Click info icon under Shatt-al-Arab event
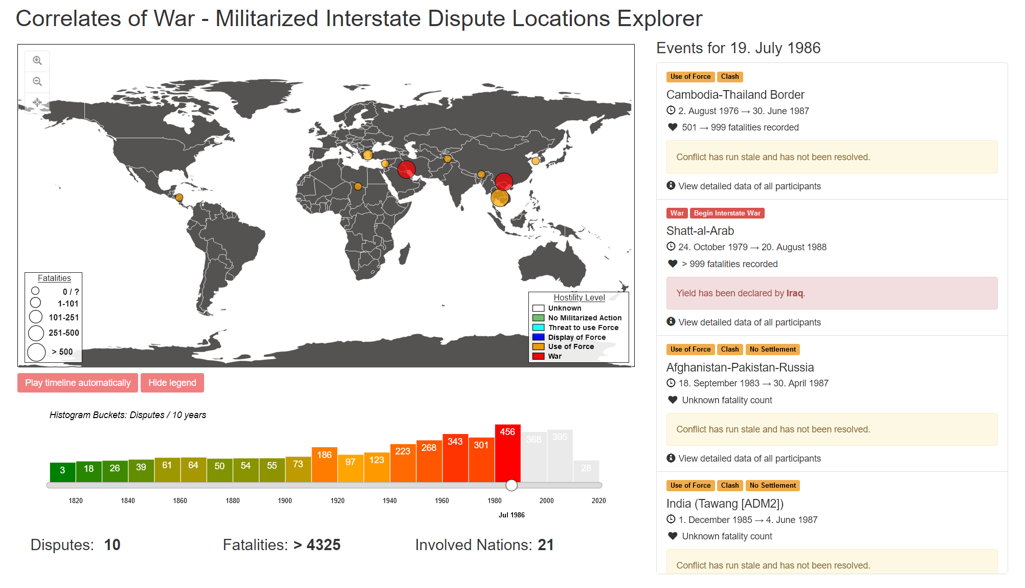 click(x=671, y=322)
